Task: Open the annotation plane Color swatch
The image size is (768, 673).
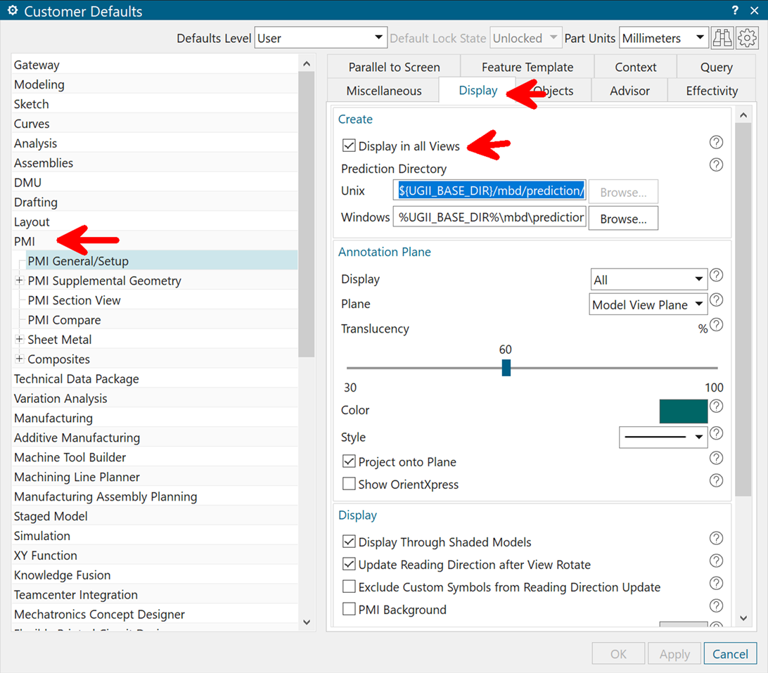Action: [x=683, y=411]
